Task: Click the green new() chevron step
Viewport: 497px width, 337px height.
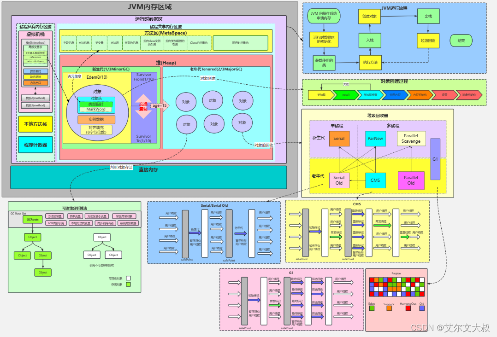Action: point(346,95)
